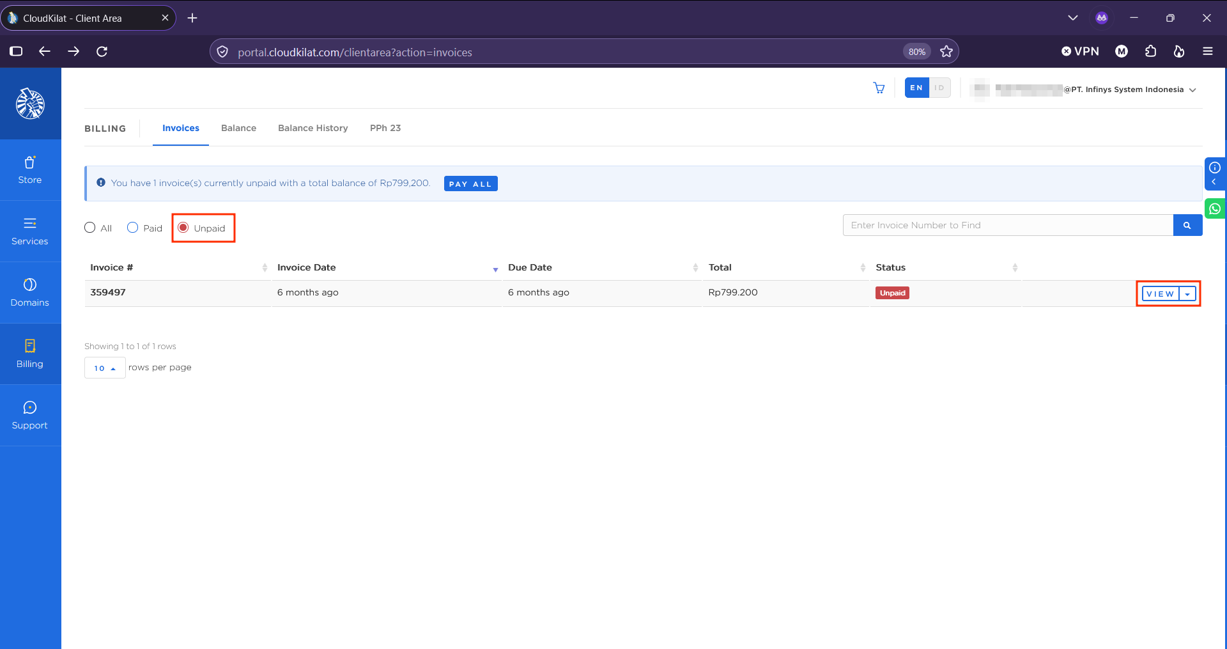
Task: Bookmark this page with the star icon
Action: (946, 52)
